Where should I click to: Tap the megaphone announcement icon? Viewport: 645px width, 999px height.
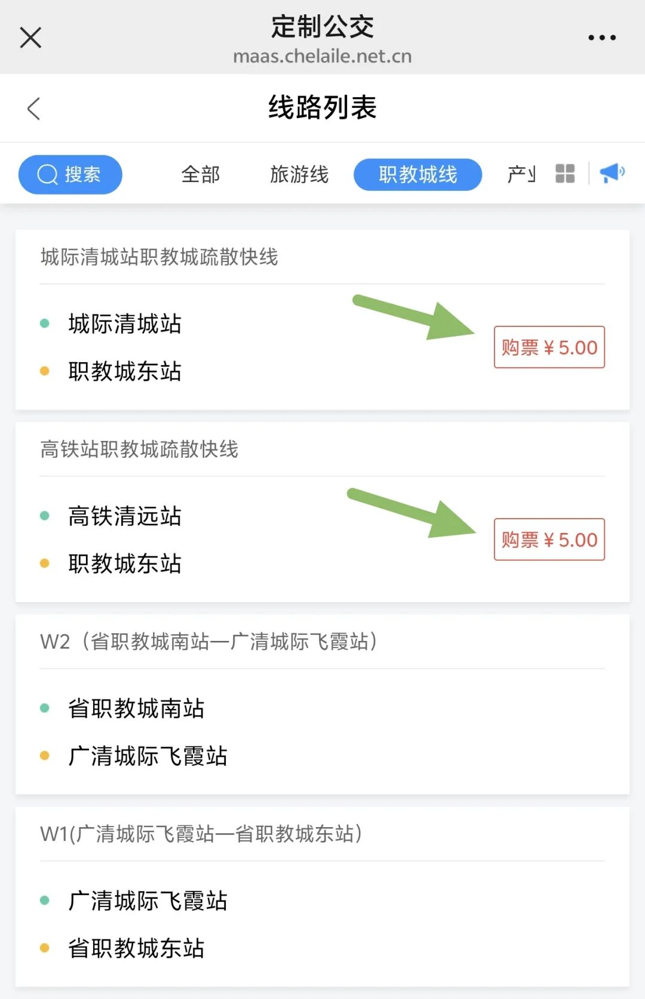coord(612,173)
